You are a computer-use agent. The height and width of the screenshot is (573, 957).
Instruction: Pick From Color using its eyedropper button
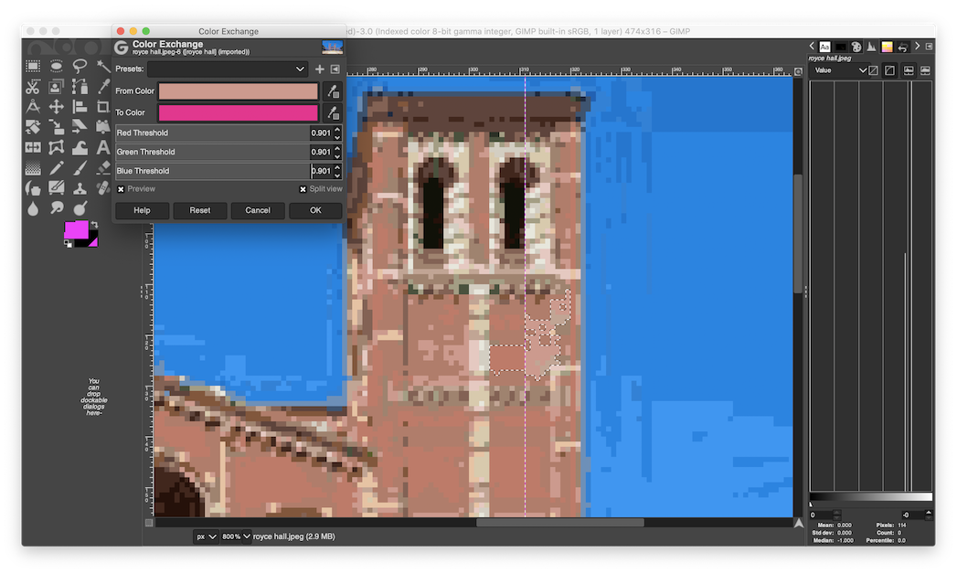pos(332,91)
